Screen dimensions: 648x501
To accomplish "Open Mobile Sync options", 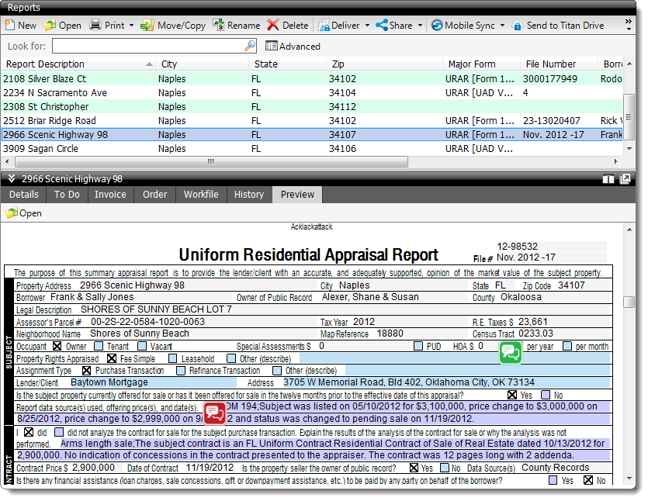I will 502,26.
